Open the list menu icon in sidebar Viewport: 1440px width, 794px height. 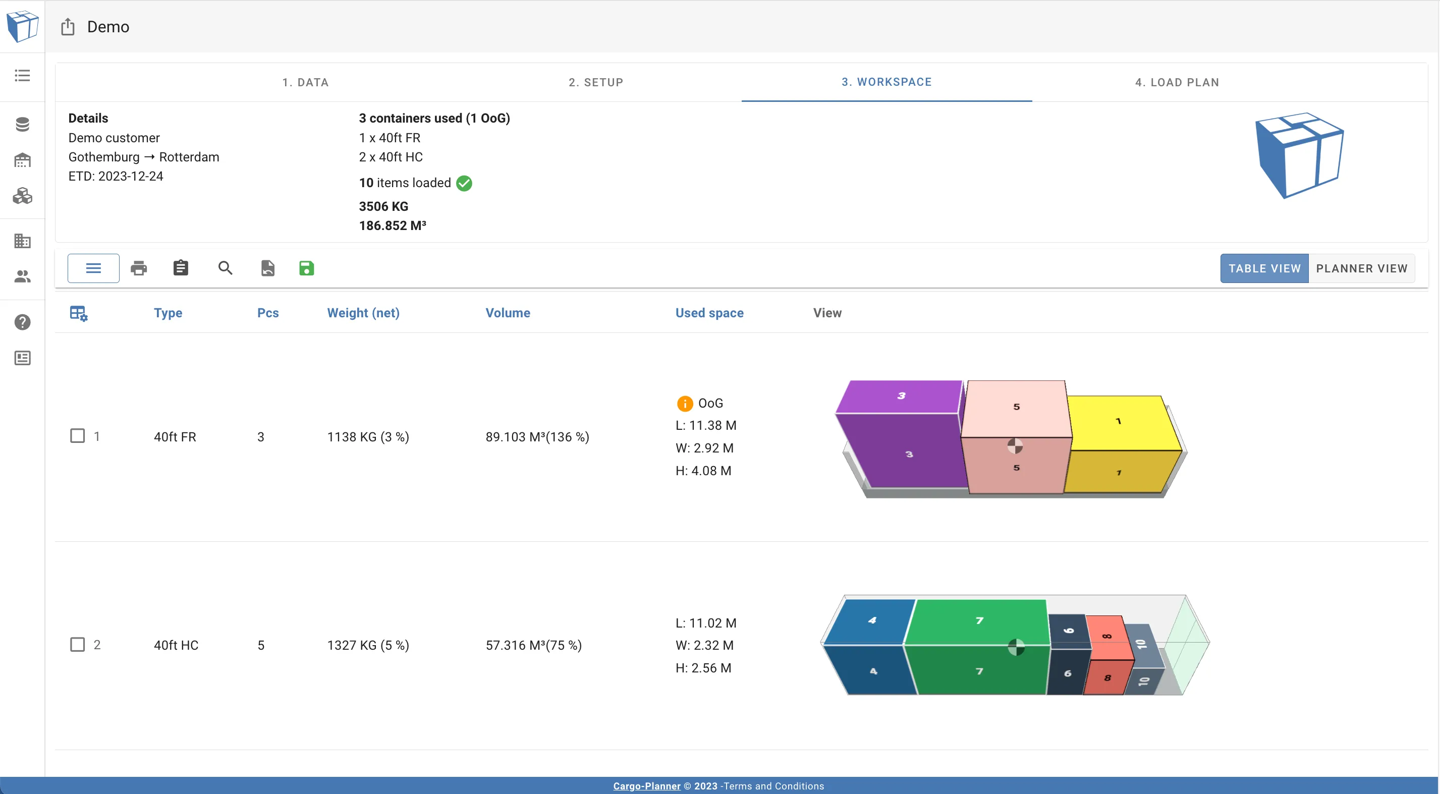click(x=22, y=76)
